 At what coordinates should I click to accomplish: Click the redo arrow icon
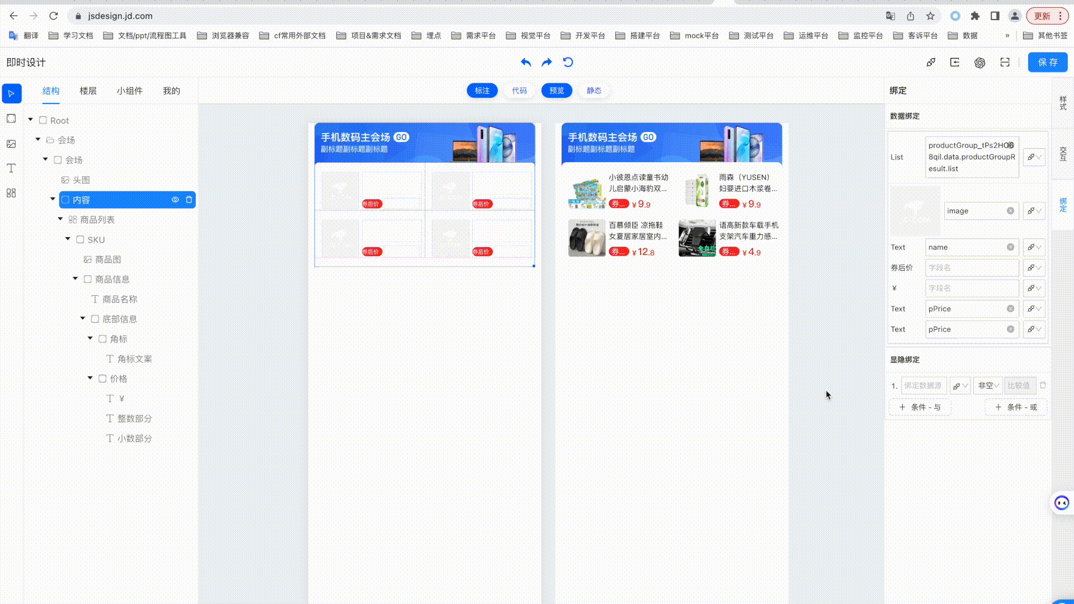pos(547,62)
